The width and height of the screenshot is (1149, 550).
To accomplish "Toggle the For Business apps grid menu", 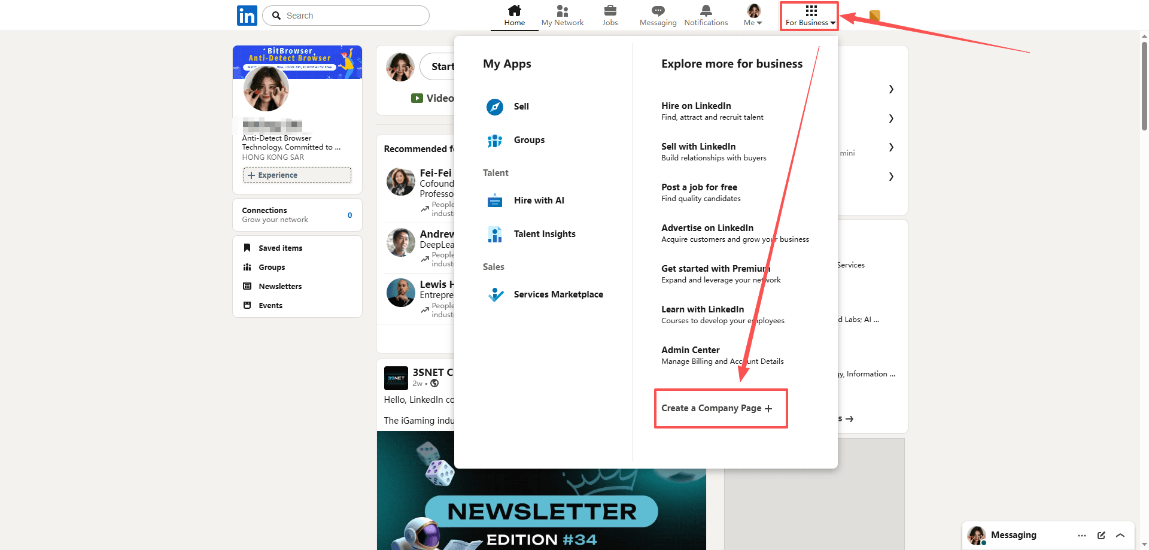I will click(810, 16).
